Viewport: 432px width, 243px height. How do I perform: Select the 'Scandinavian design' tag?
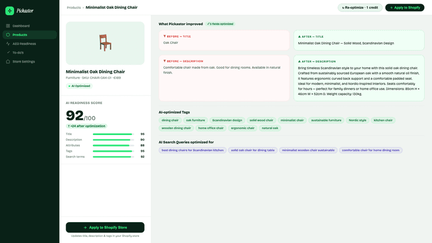[227, 120]
